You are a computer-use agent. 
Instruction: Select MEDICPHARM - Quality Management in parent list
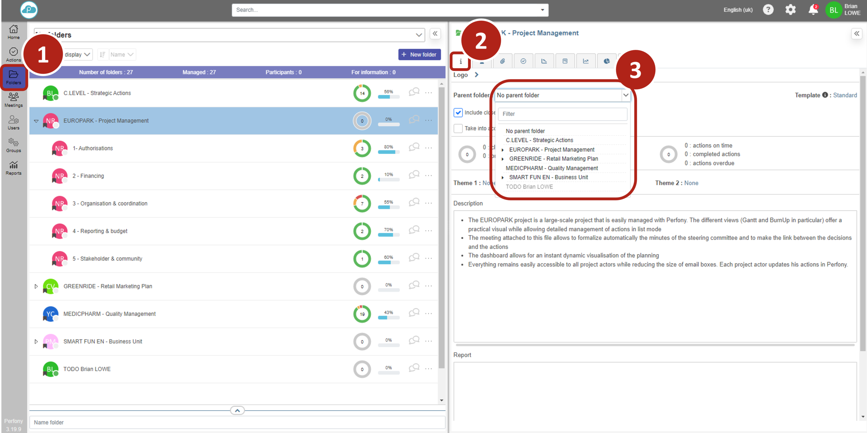[552, 168]
